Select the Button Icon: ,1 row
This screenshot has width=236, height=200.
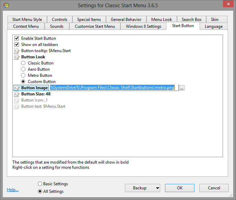(x=34, y=100)
